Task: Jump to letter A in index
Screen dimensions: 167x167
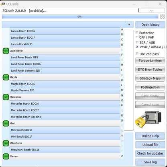Action: pos(122,29)
